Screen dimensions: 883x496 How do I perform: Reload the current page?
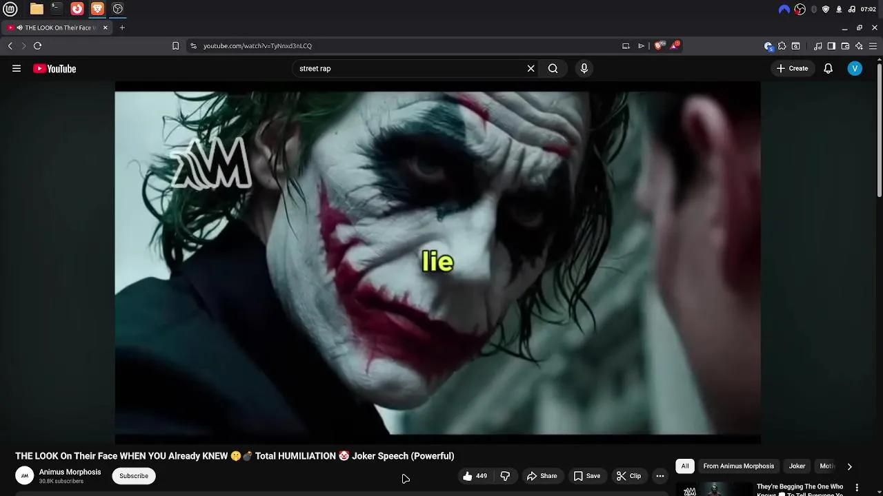37,45
